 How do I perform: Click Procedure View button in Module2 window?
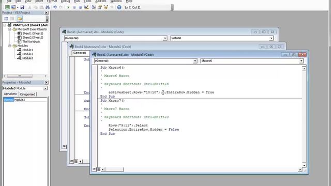(64, 146)
